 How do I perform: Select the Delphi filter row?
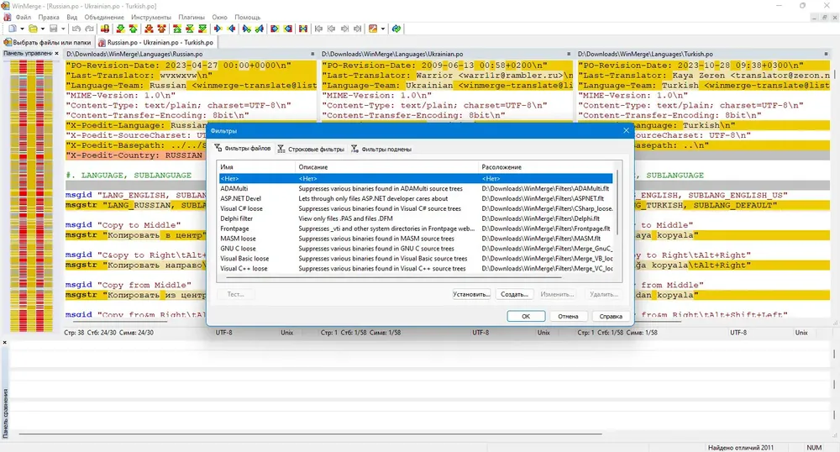416,218
